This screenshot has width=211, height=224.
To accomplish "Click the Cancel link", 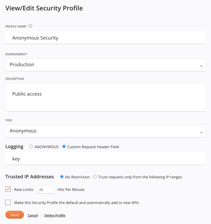I will pyautogui.click(x=33, y=215).
